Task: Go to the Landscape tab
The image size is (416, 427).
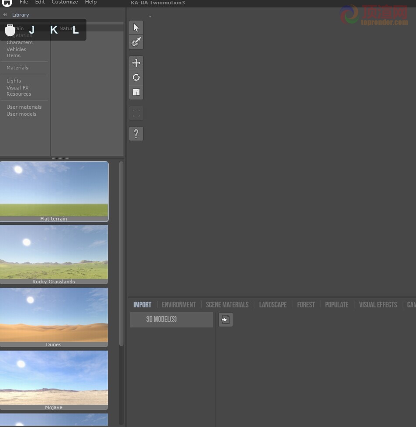Action: pos(273,305)
